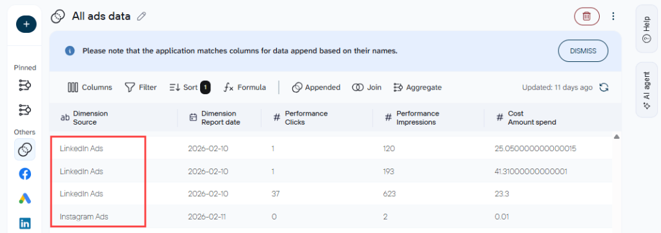Open the three-dot more options menu
Viewport: 661px width, 233px height.
click(x=613, y=16)
